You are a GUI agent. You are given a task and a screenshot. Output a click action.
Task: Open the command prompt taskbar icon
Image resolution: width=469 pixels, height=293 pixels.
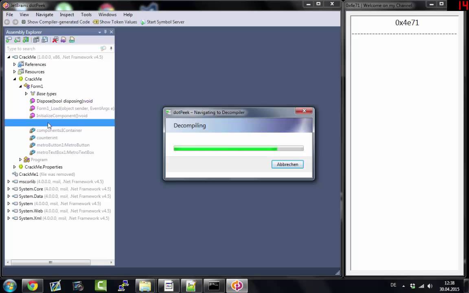coord(214,286)
